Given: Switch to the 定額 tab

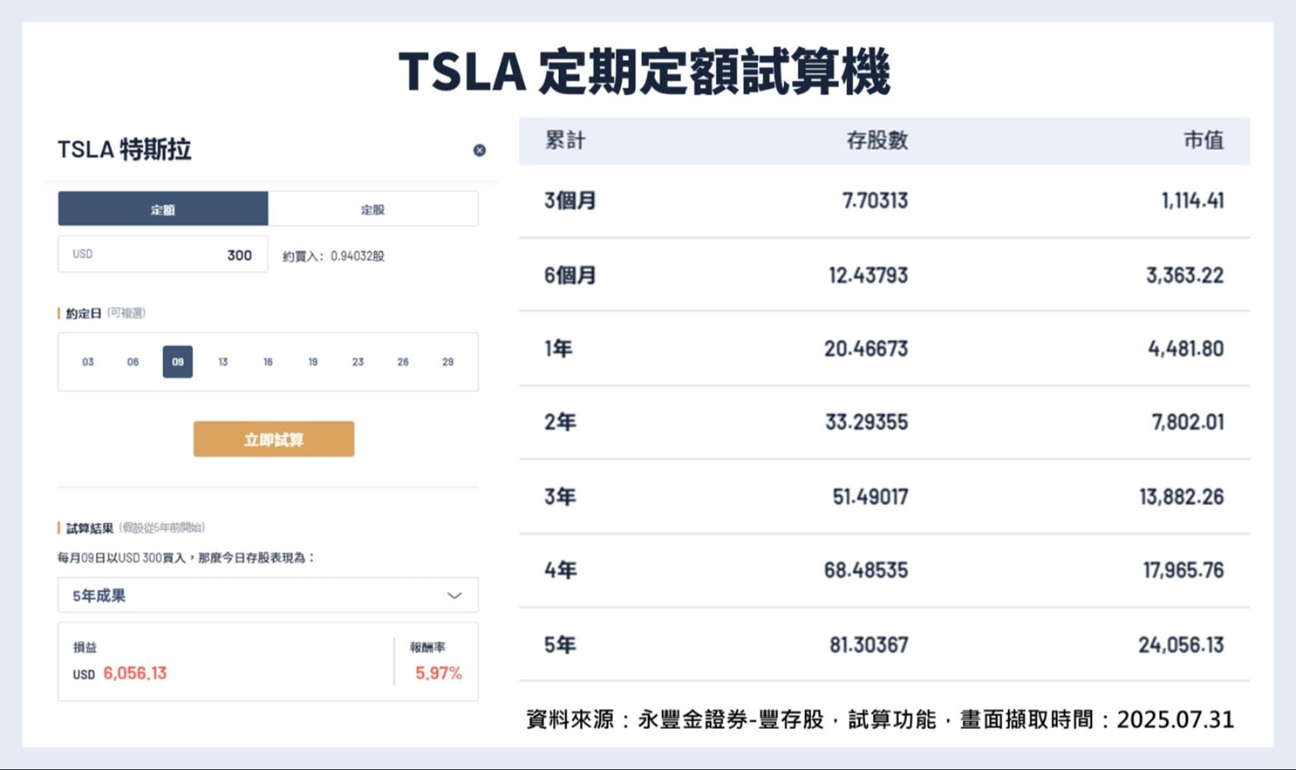Looking at the screenshot, I should [164, 209].
